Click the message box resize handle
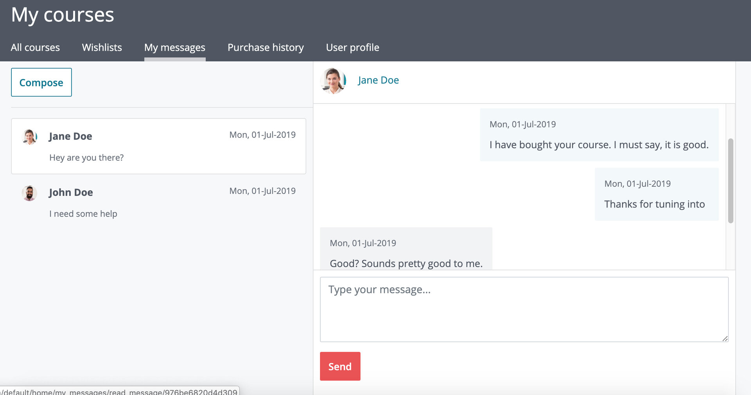751x395 pixels. (x=725, y=338)
